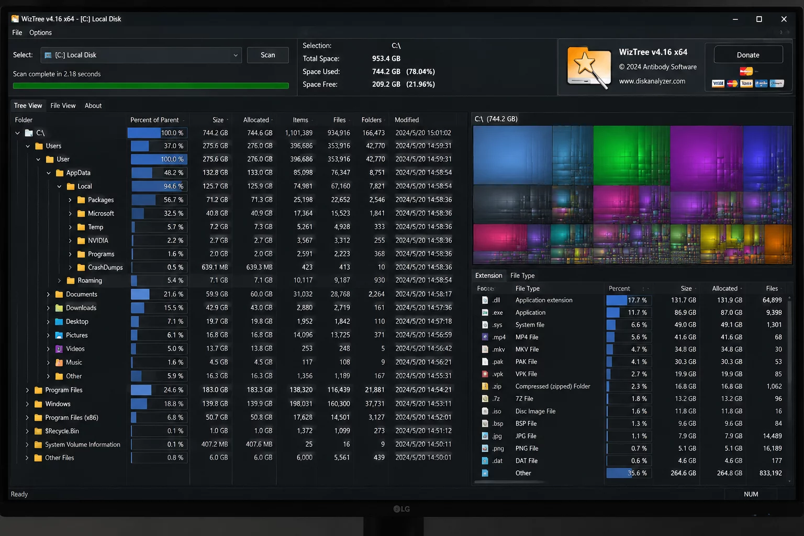Screen dimensions: 804x536
Task: Expand the System Volume Information node
Action: (x=27, y=445)
